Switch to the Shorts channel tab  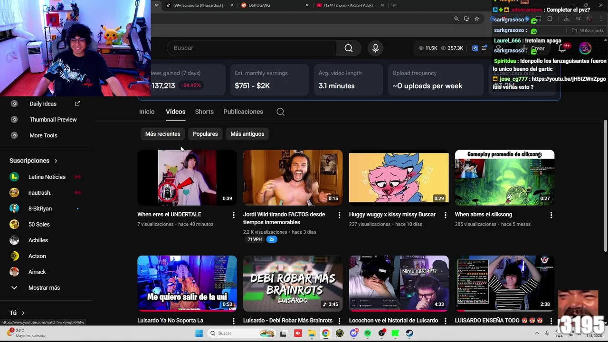tap(204, 112)
